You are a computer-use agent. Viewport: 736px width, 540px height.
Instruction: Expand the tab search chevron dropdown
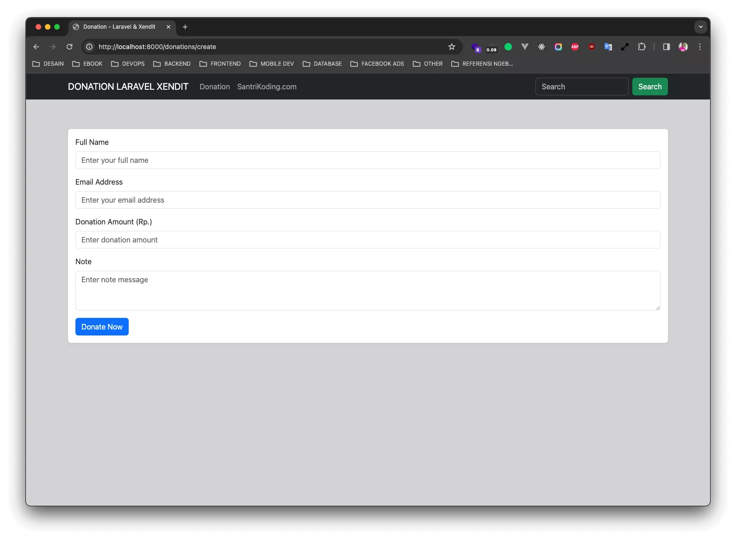coord(701,27)
